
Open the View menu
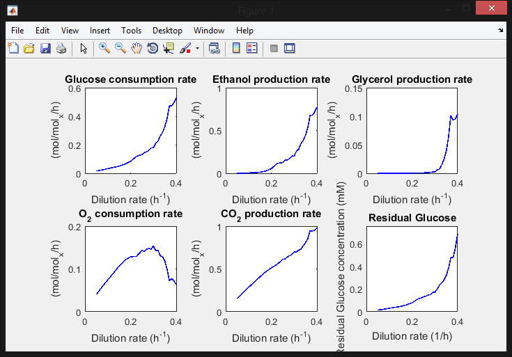tap(70, 31)
